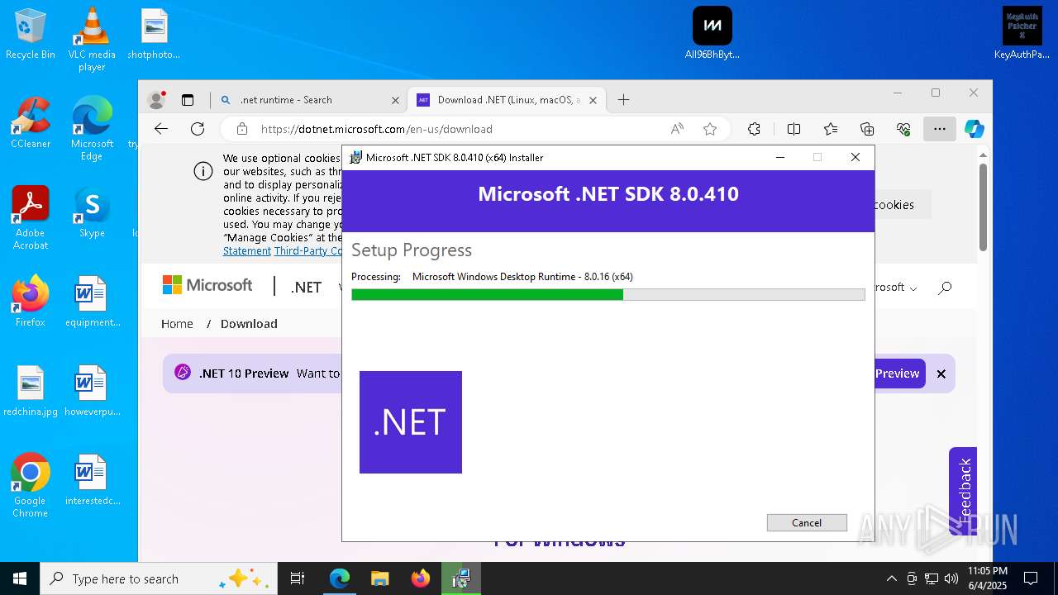Cancel the .NET SDK installation
Screen dimensions: 1058x595
coord(807,522)
